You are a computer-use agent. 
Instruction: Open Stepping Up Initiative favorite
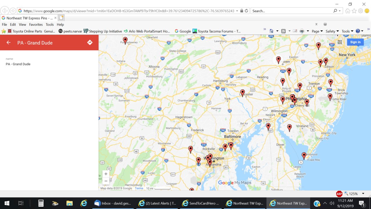tap(103, 31)
